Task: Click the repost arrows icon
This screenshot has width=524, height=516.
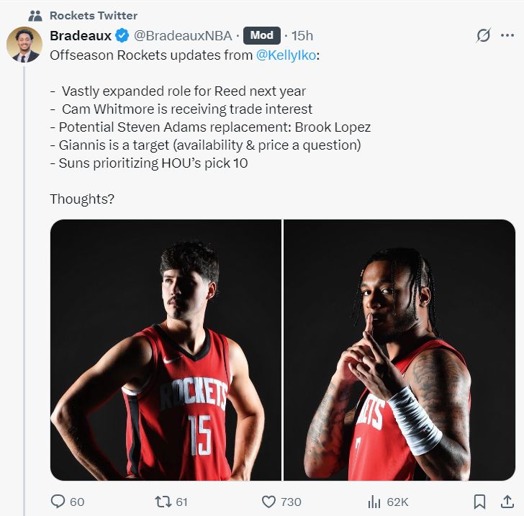Action: [x=163, y=502]
